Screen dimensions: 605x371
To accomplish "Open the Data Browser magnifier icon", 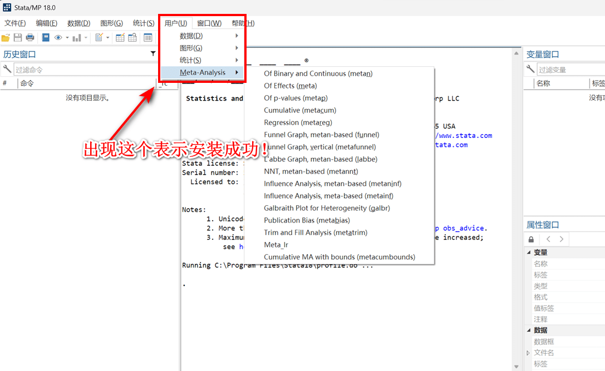I will pos(132,38).
